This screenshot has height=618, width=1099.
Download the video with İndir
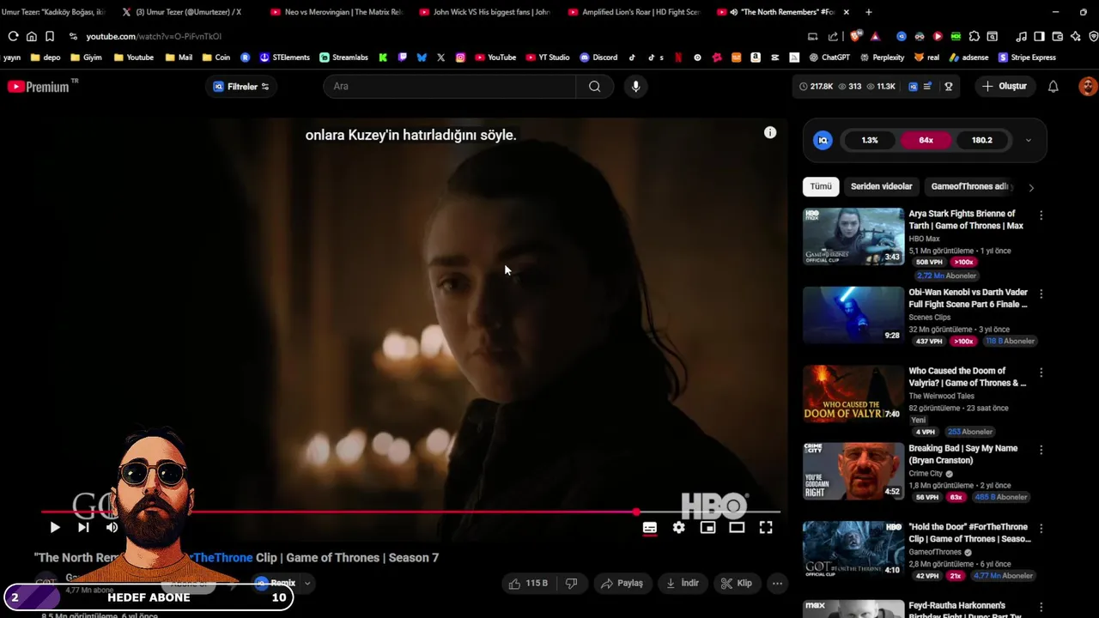683,584
